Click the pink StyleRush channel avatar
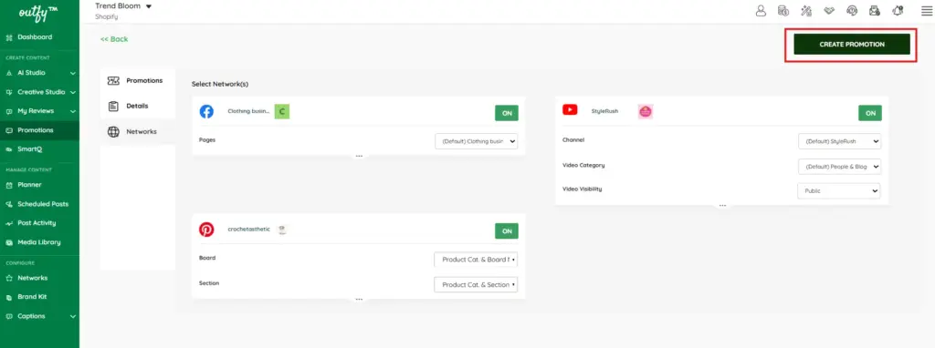The height and width of the screenshot is (348, 935). point(646,111)
